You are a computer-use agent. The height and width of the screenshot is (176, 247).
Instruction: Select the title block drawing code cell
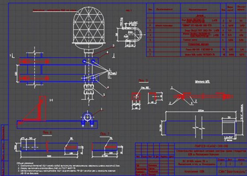point(211,146)
